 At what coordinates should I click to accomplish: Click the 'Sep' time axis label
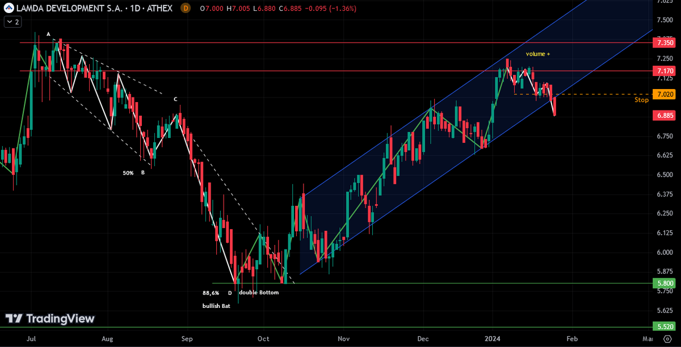point(187,338)
